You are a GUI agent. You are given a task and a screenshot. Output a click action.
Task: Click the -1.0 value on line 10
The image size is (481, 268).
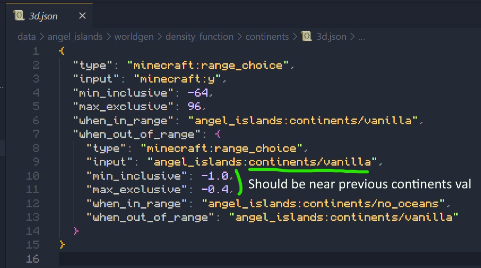pos(215,176)
